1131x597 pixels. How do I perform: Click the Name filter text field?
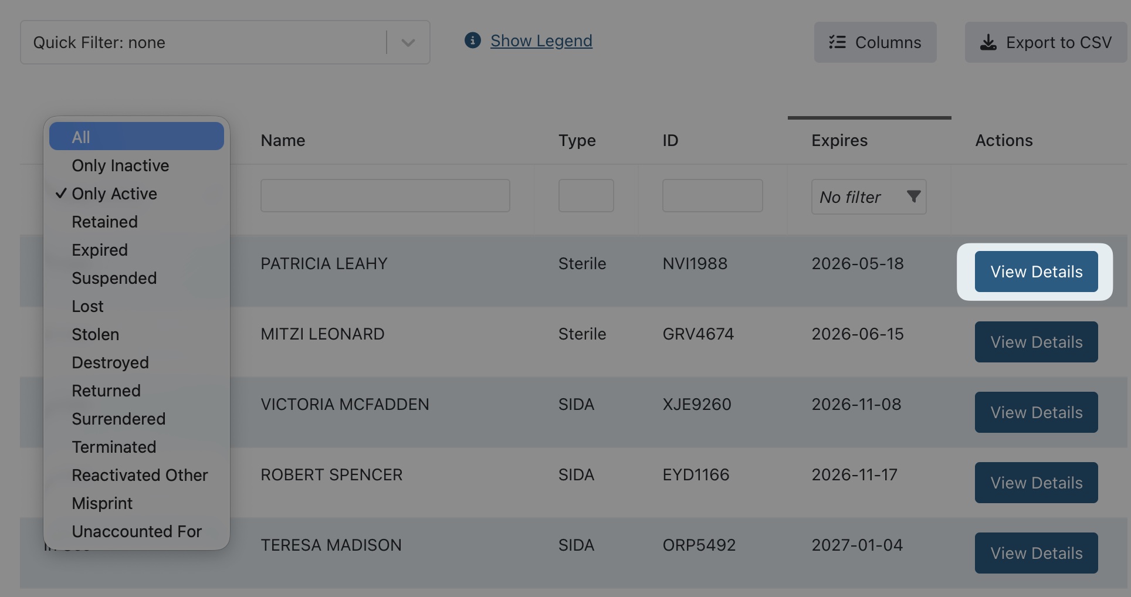(x=385, y=196)
